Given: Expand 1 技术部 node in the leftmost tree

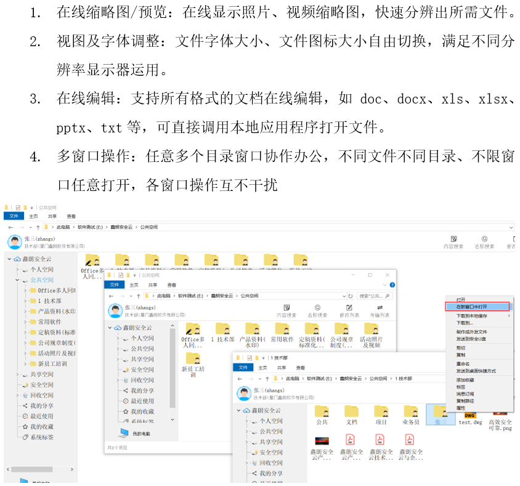Looking at the screenshot, I should coord(26,301).
